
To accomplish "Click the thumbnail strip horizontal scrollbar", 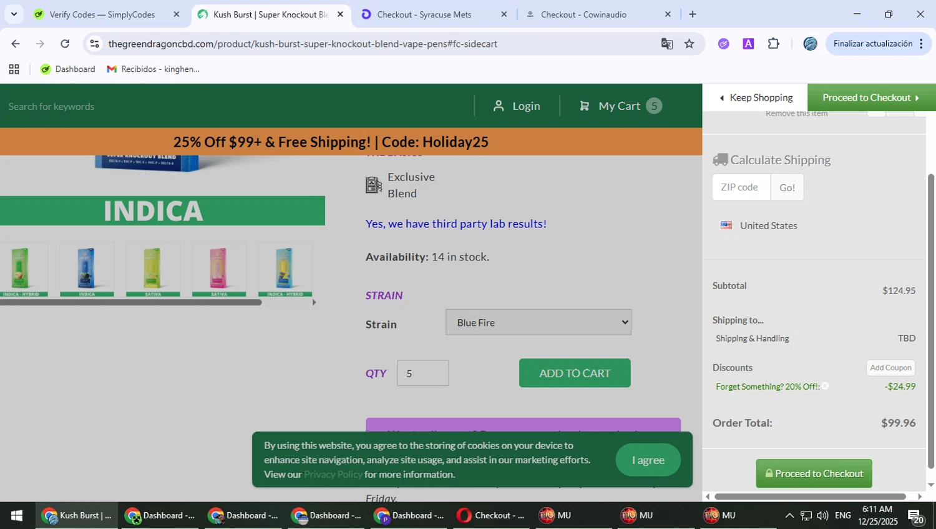I will (130, 302).
